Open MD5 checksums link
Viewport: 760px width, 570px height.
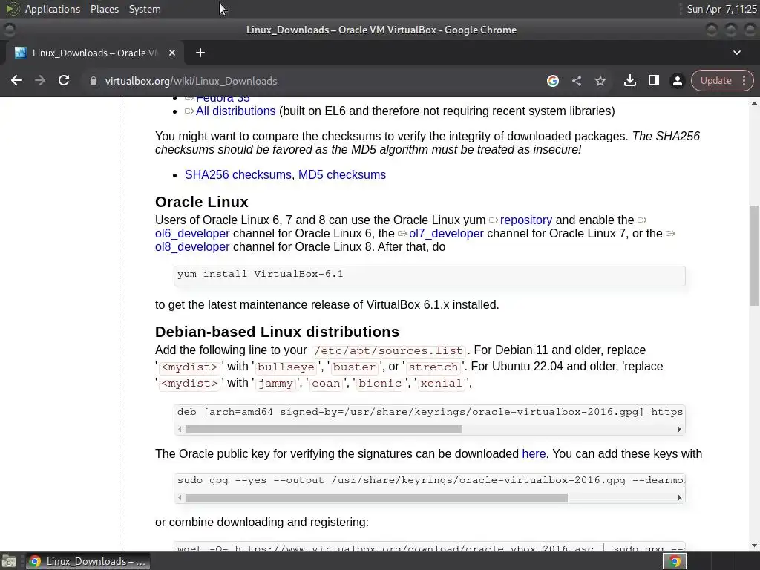341,175
